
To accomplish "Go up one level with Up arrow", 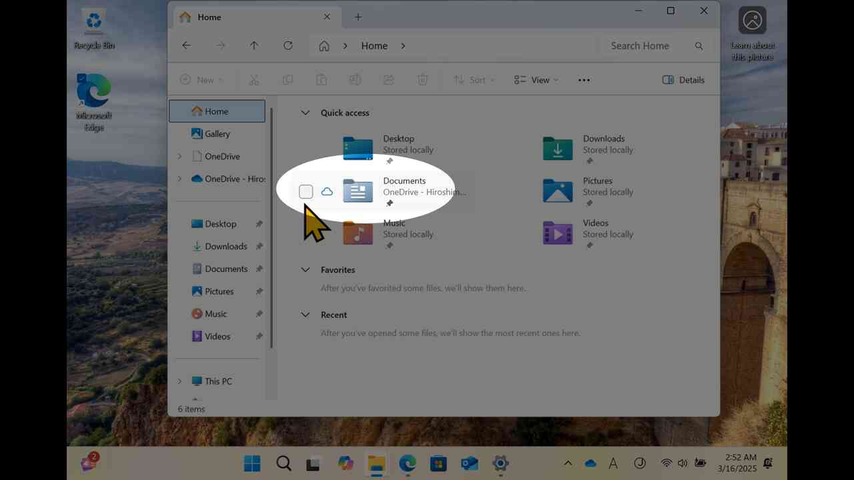I will 254,45.
